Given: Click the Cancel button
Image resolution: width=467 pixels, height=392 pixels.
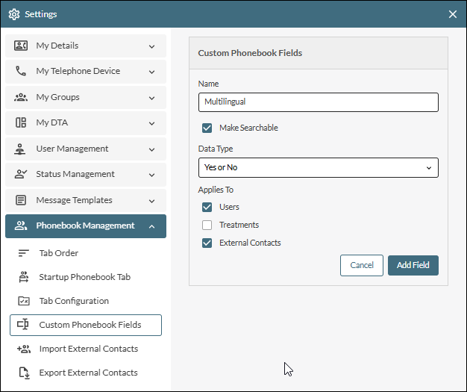Looking at the screenshot, I should coord(361,265).
